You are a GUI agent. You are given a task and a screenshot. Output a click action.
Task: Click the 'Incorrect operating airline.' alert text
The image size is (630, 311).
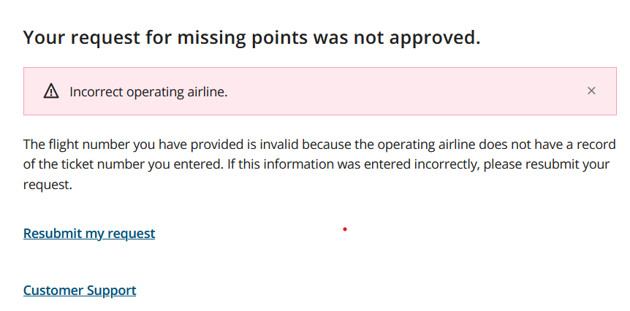click(x=148, y=92)
